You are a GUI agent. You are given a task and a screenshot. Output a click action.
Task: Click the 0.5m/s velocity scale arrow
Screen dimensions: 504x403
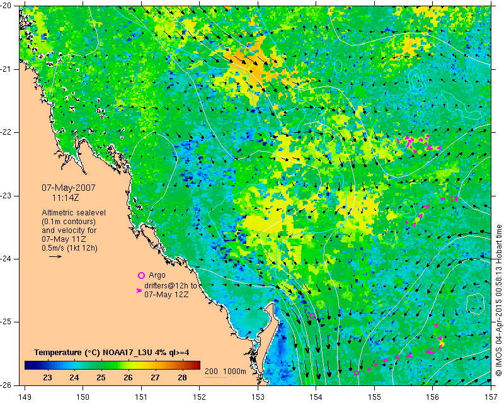pos(55,256)
